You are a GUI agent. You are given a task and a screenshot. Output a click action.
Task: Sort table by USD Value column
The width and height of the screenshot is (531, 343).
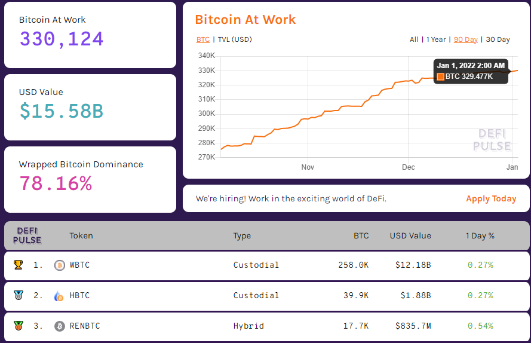pos(410,235)
